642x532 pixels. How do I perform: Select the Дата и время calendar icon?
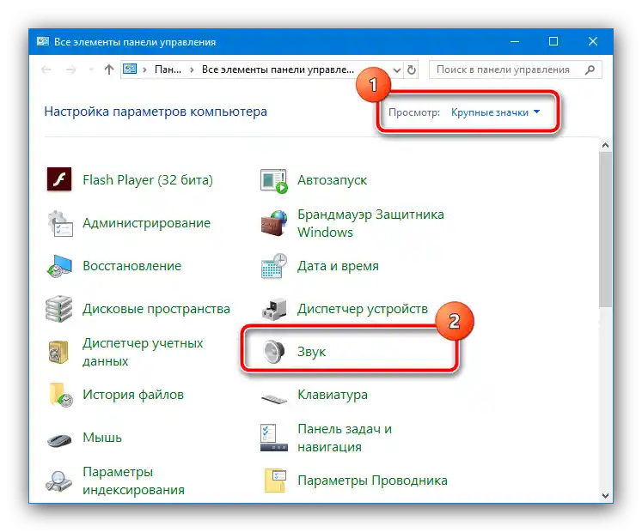(274, 266)
